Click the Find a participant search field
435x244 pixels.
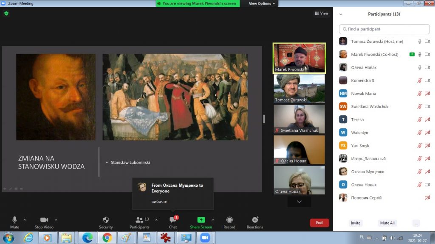(384, 29)
